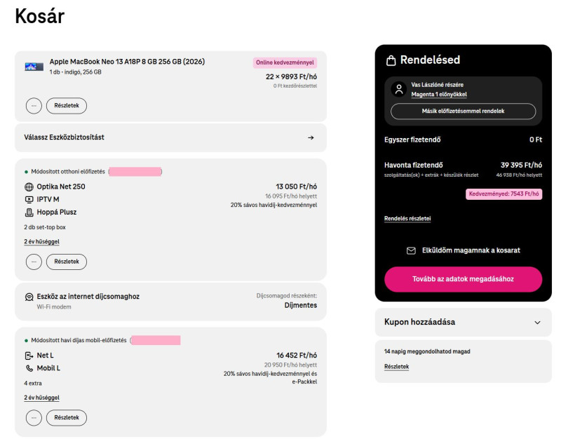Click the Hoppá Plusz phone icon
The height and width of the screenshot is (439, 561).
[29, 212]
